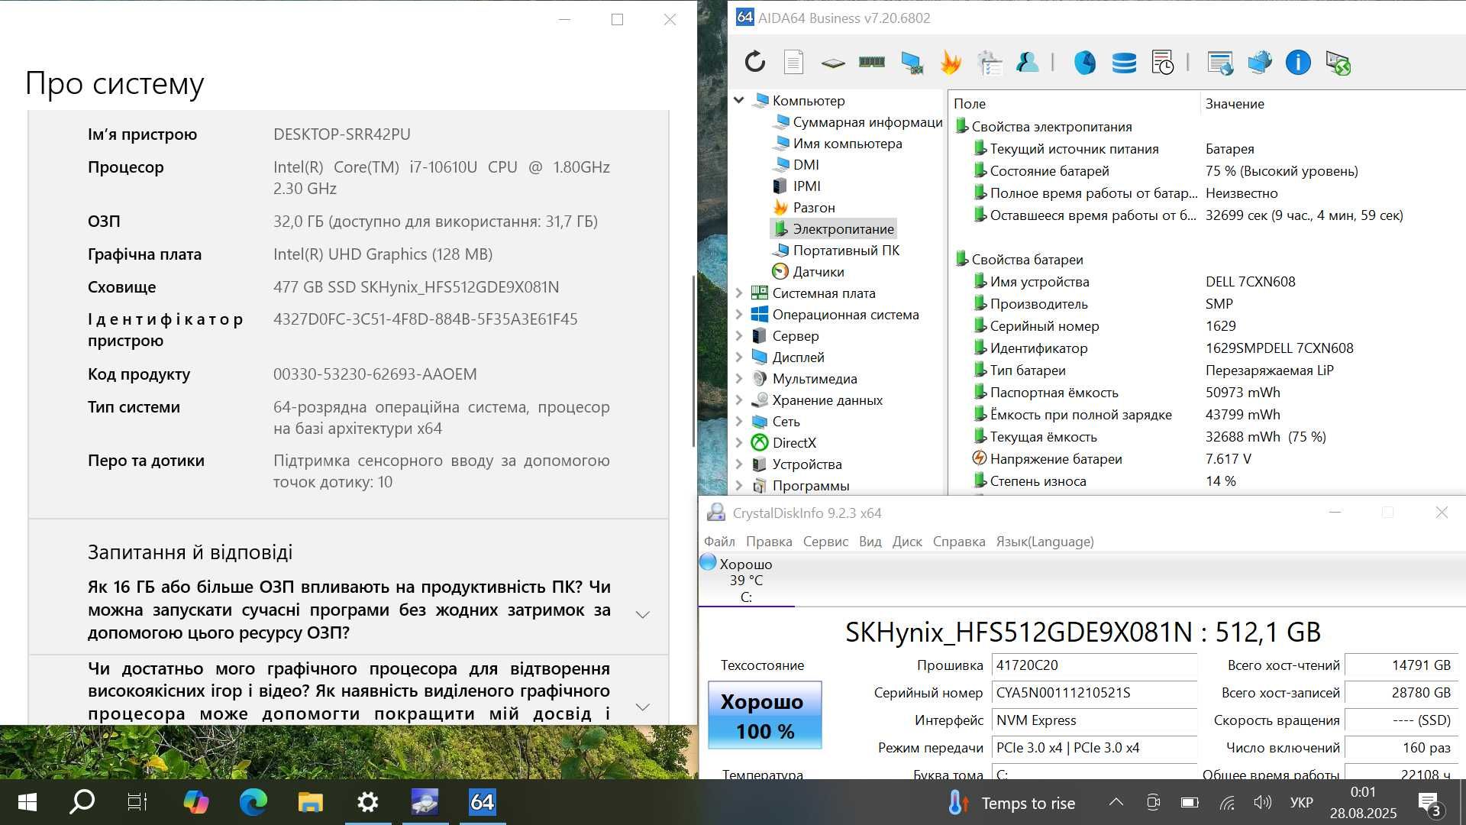Select the IPMI tree item
Screen dimensions: 1466x825
tap(806, 186)
